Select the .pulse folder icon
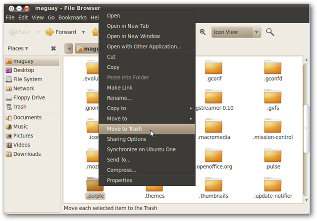Screen dimensions: 317x221 (273, 155)
